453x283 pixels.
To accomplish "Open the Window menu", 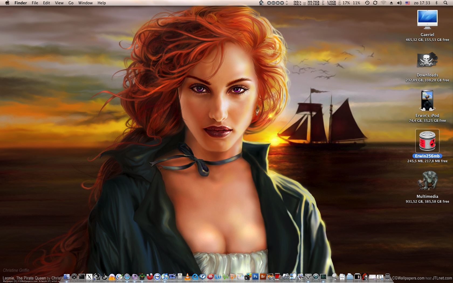I will coord(85,3).
